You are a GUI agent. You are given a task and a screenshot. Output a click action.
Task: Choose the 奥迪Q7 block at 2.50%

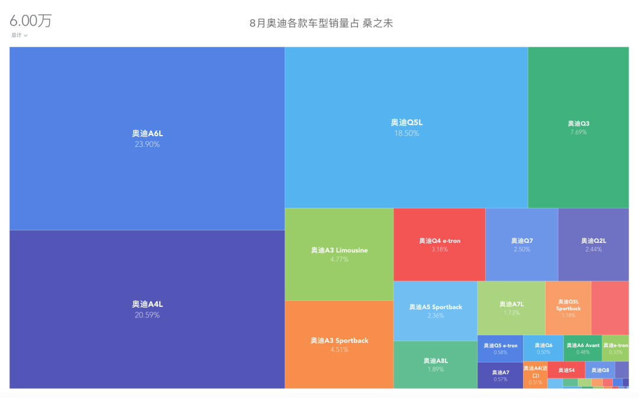point(521,245)
